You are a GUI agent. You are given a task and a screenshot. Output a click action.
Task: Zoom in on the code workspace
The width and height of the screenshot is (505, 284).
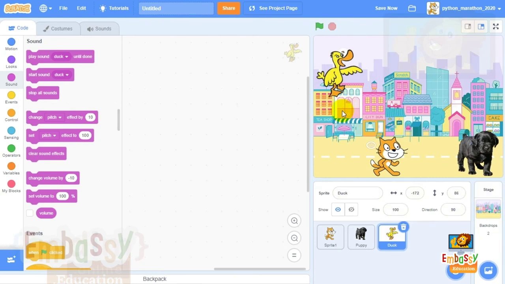click(x=294, y=220)
